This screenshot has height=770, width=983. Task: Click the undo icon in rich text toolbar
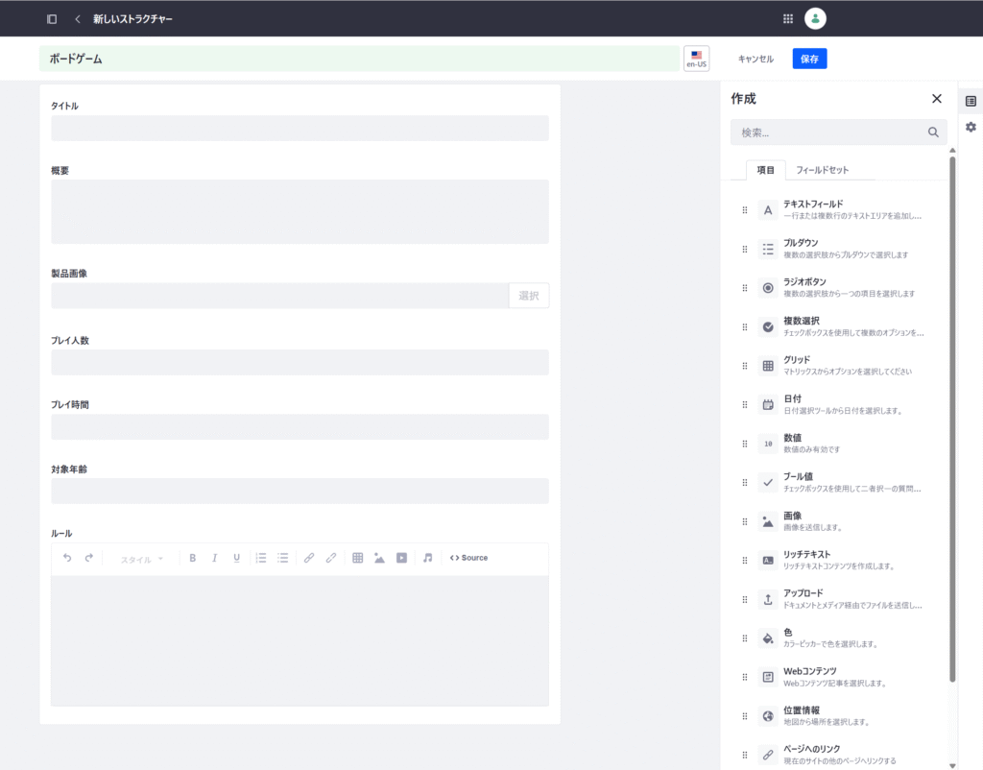(67, 558)
